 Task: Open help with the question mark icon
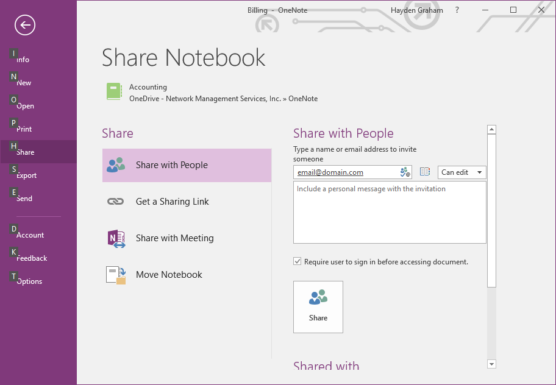pos(457,10)
